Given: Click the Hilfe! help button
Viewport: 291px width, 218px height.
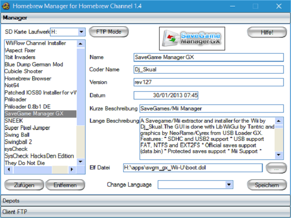Looking at the screenshot, I should click(x=266, y=32).
